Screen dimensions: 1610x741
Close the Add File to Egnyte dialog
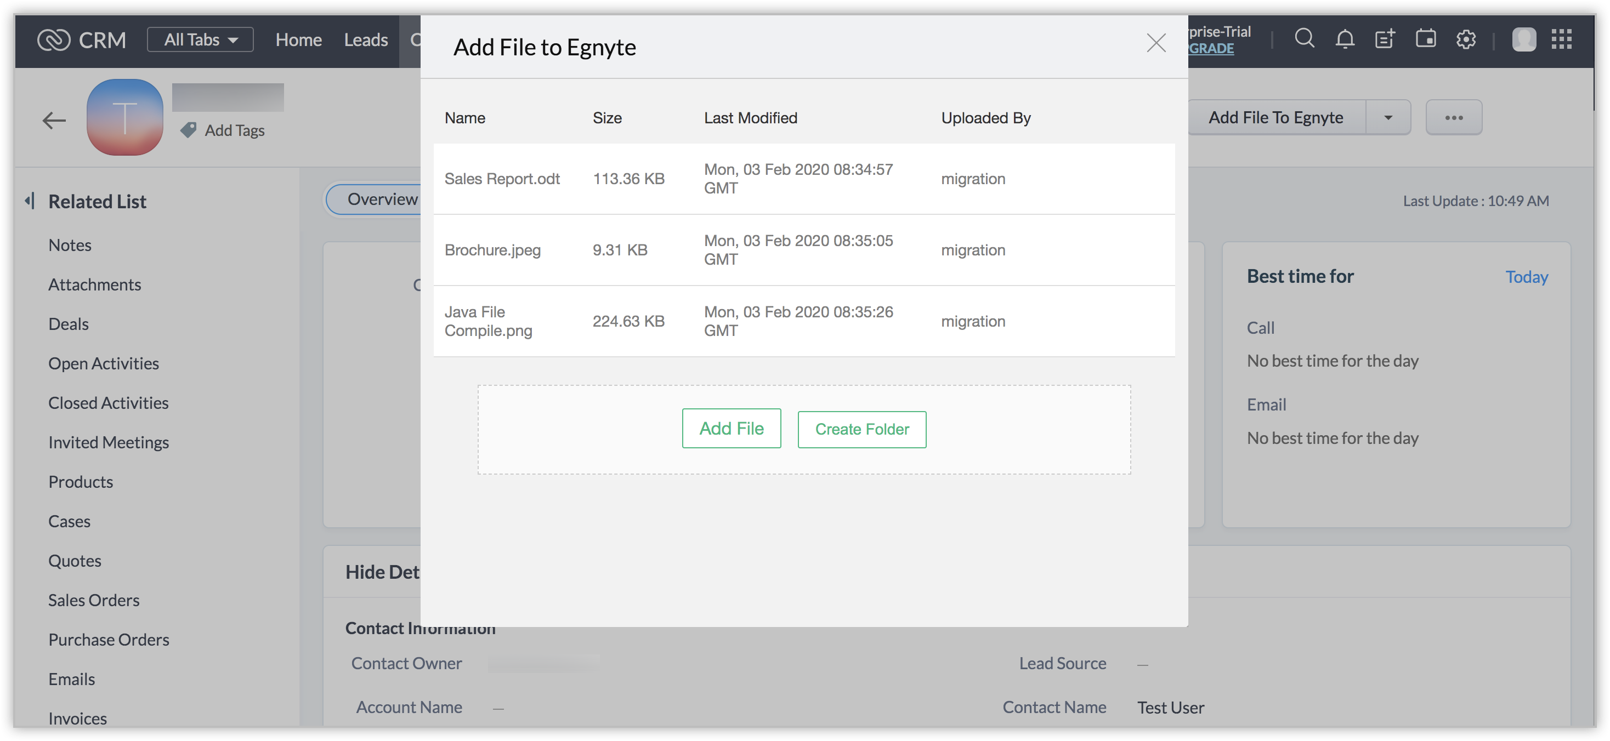(x=1155, y=43)
